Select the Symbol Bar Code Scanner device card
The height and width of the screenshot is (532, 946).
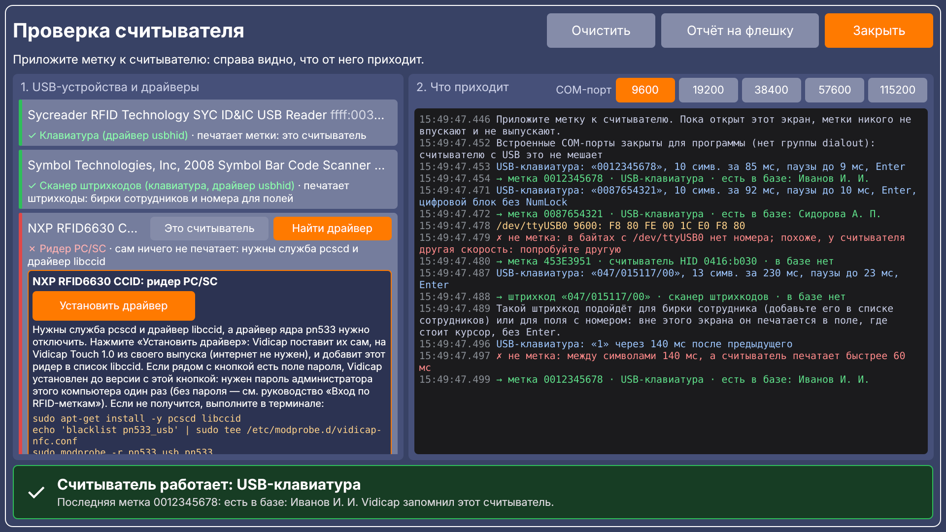[208, 179]
